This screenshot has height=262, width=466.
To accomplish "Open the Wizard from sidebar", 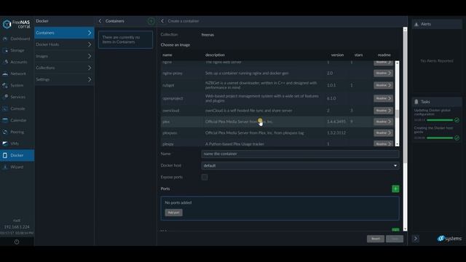I will click(17, 167).
